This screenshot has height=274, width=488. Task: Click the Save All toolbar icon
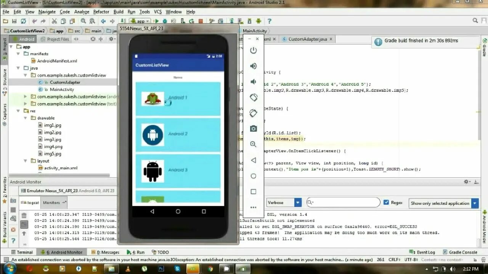14,21
